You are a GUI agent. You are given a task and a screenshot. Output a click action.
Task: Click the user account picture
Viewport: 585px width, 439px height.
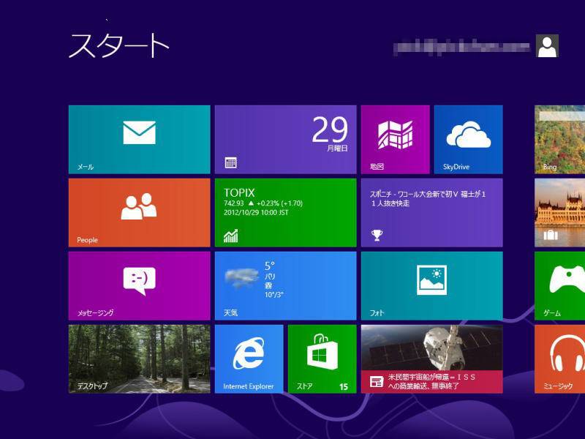pos(547,45)
